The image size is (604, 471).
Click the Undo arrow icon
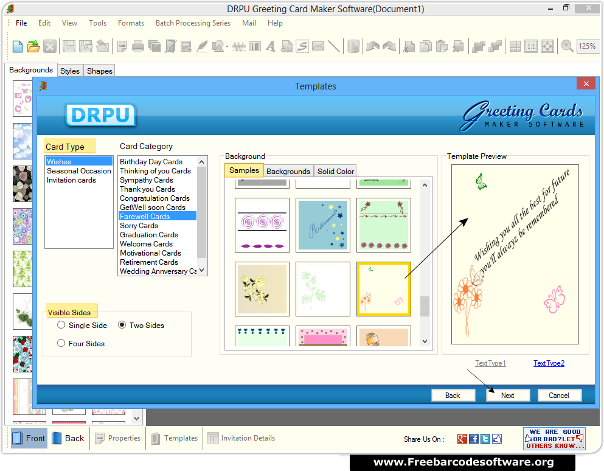click(x=373, y=47)
